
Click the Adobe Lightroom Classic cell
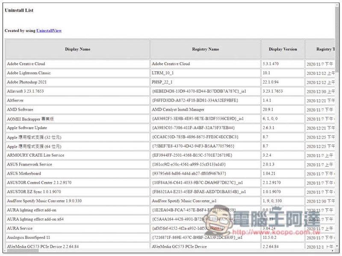coord(78,73)
